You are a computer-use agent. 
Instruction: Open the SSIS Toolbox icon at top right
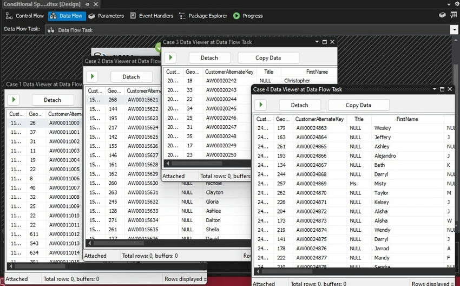(x=442, y=15)
